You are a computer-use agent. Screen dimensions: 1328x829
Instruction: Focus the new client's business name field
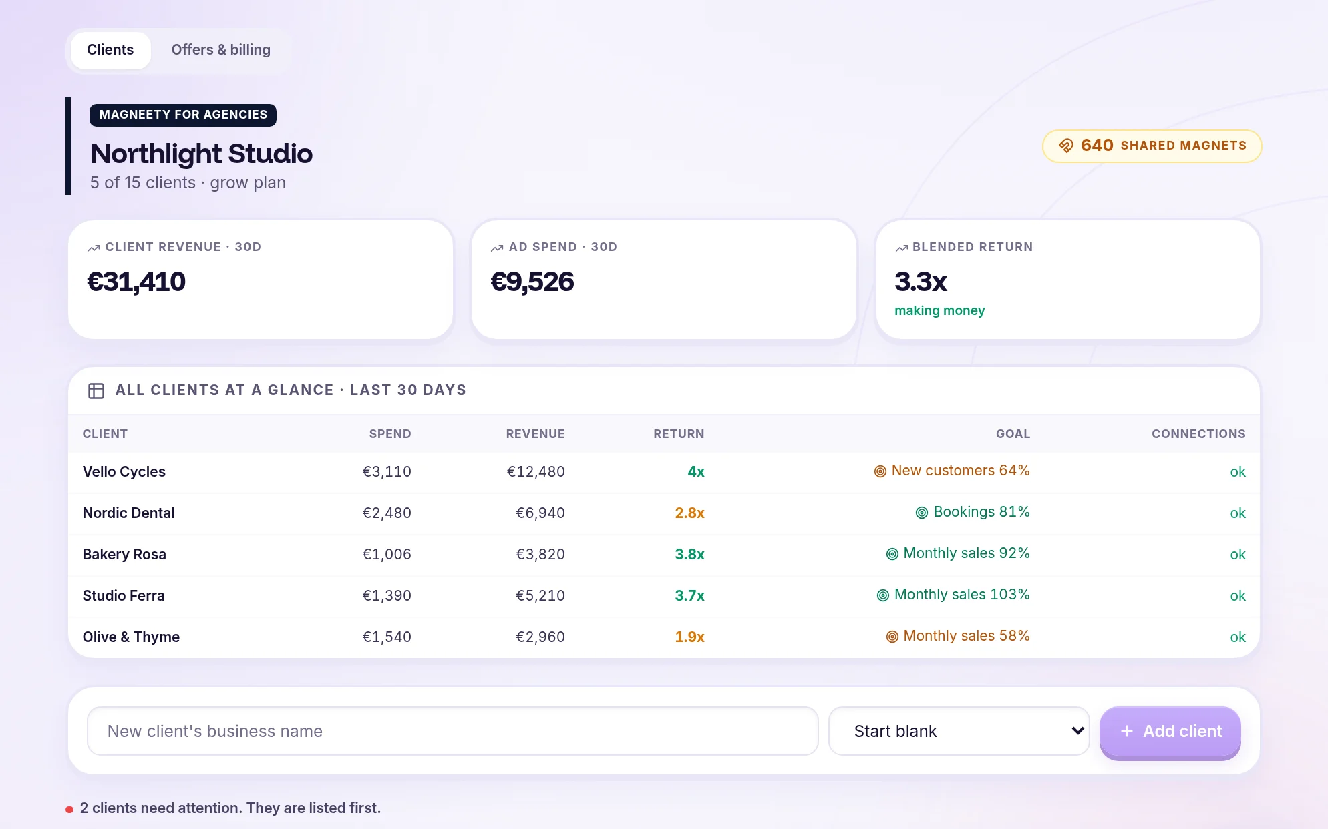point(453,731)
